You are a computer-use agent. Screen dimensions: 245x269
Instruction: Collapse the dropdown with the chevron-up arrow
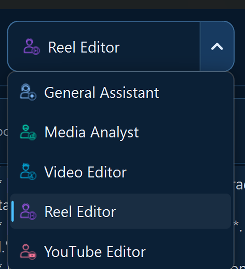(217, 46)
